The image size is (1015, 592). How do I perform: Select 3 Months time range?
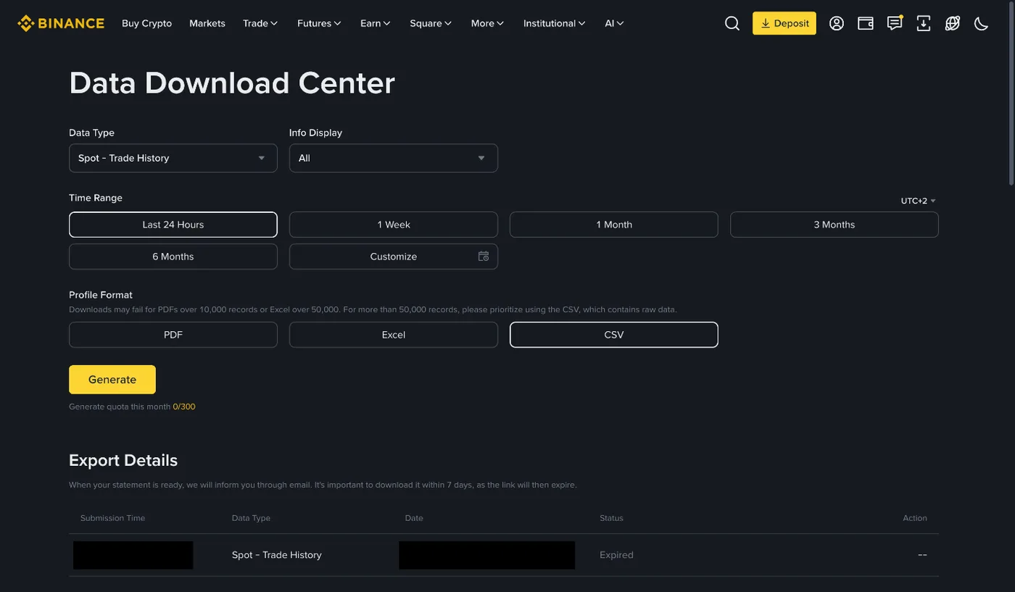click(834, 225)
